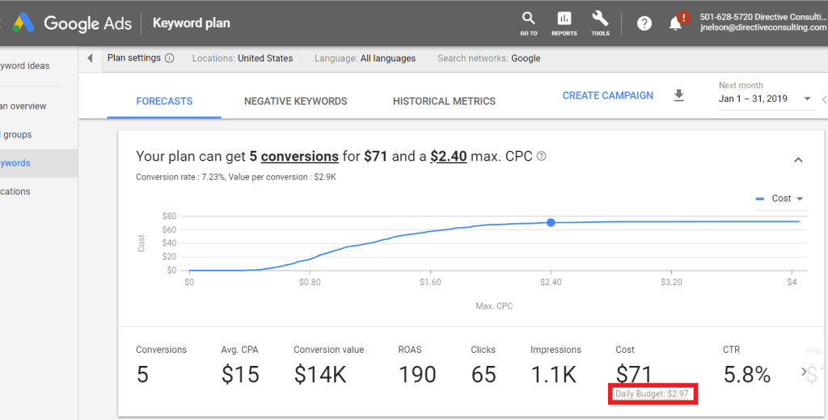Click the max. CPC help icon
The width and height of the screenshot is (828, 420).
coord(541,156)
